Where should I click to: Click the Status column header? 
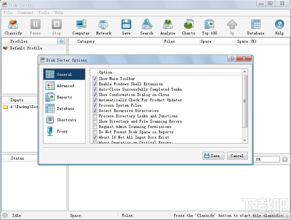(23, 158)
